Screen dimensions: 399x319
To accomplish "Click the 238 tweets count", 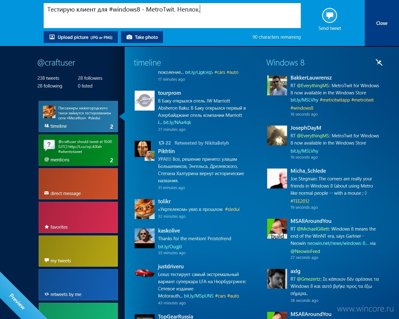I will pyautogui.click(x=48, y=78).
